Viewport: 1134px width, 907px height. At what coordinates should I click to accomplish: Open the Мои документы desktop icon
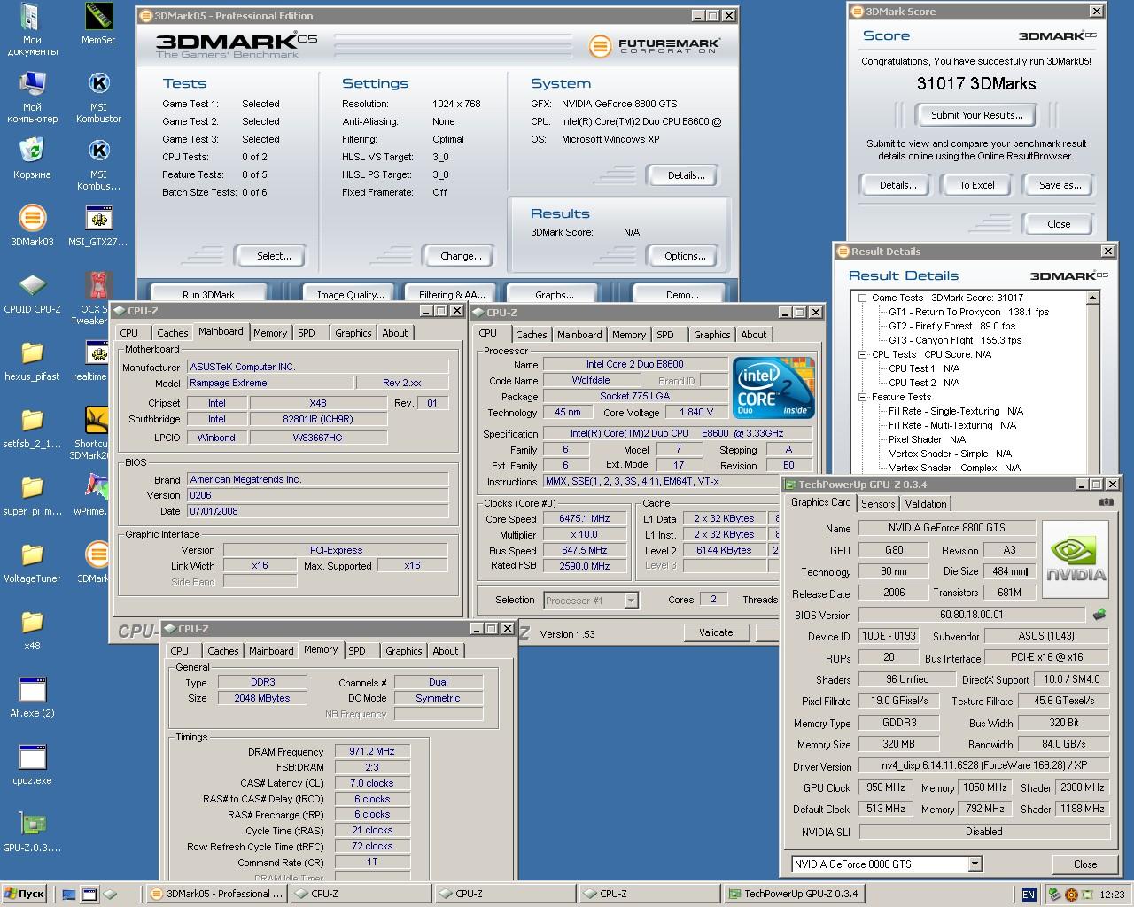(x=32, y=30)
